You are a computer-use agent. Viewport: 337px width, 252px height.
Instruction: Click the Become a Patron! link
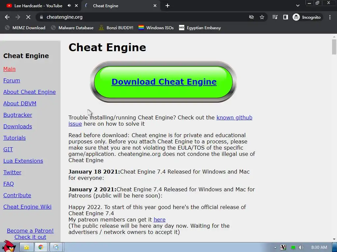[30, 231]
